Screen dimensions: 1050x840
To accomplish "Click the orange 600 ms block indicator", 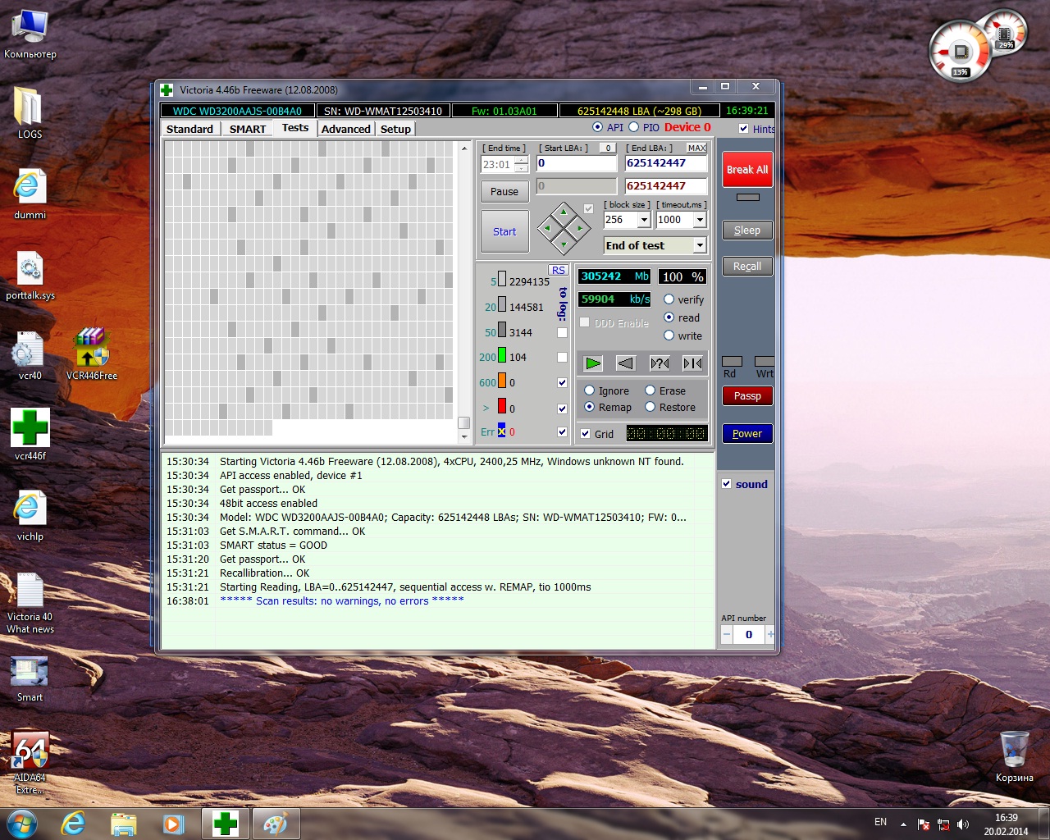I will [x=502, y=381].
